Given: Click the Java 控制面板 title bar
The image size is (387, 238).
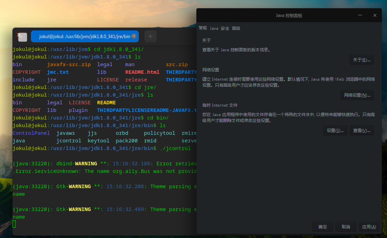Looking at the screenshot, I should [x=289, y=15].
